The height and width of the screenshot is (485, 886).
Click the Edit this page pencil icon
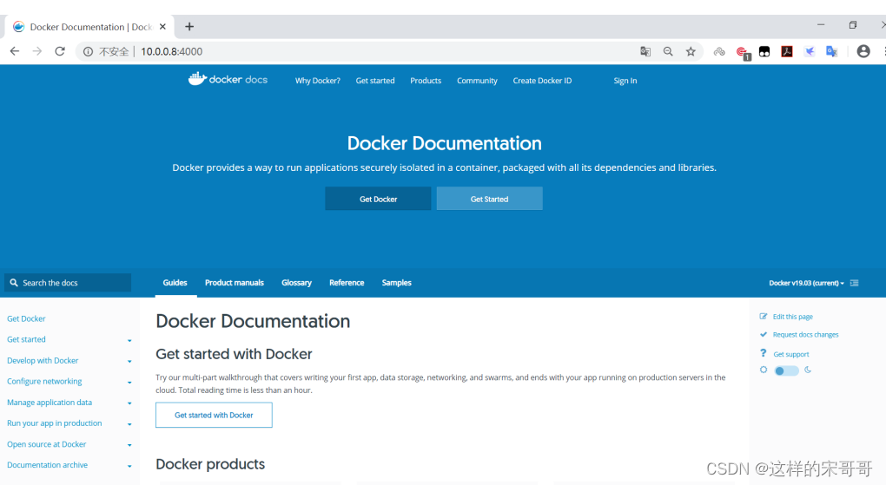tap(764, 316)
